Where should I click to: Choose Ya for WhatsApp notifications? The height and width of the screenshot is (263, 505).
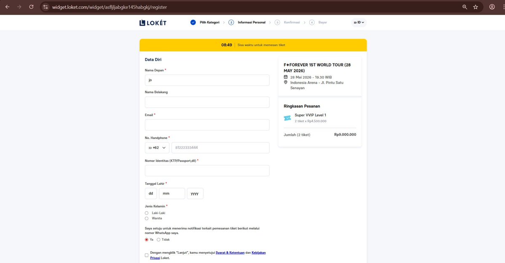147,239
